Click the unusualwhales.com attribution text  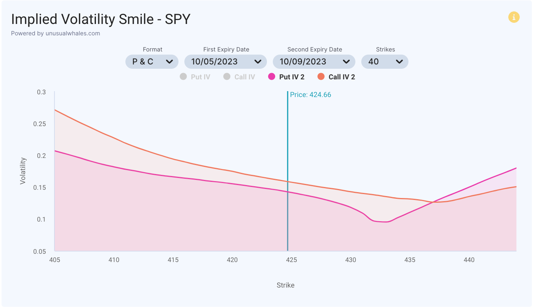55,33
